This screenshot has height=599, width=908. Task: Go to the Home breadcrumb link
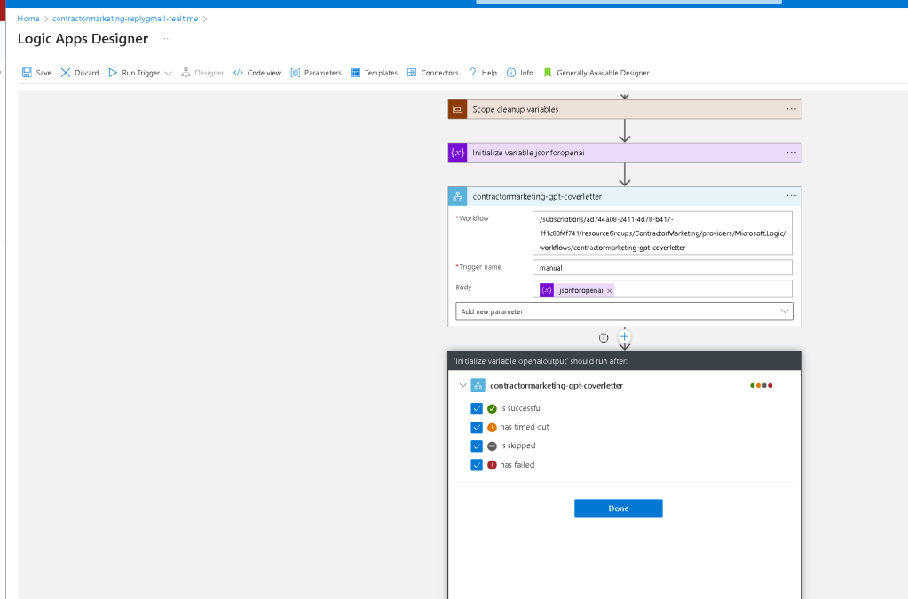click(x=28, y=19)
